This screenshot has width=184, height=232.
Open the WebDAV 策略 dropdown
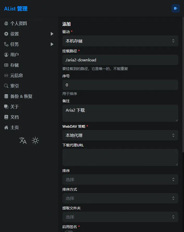click(120, 135)
